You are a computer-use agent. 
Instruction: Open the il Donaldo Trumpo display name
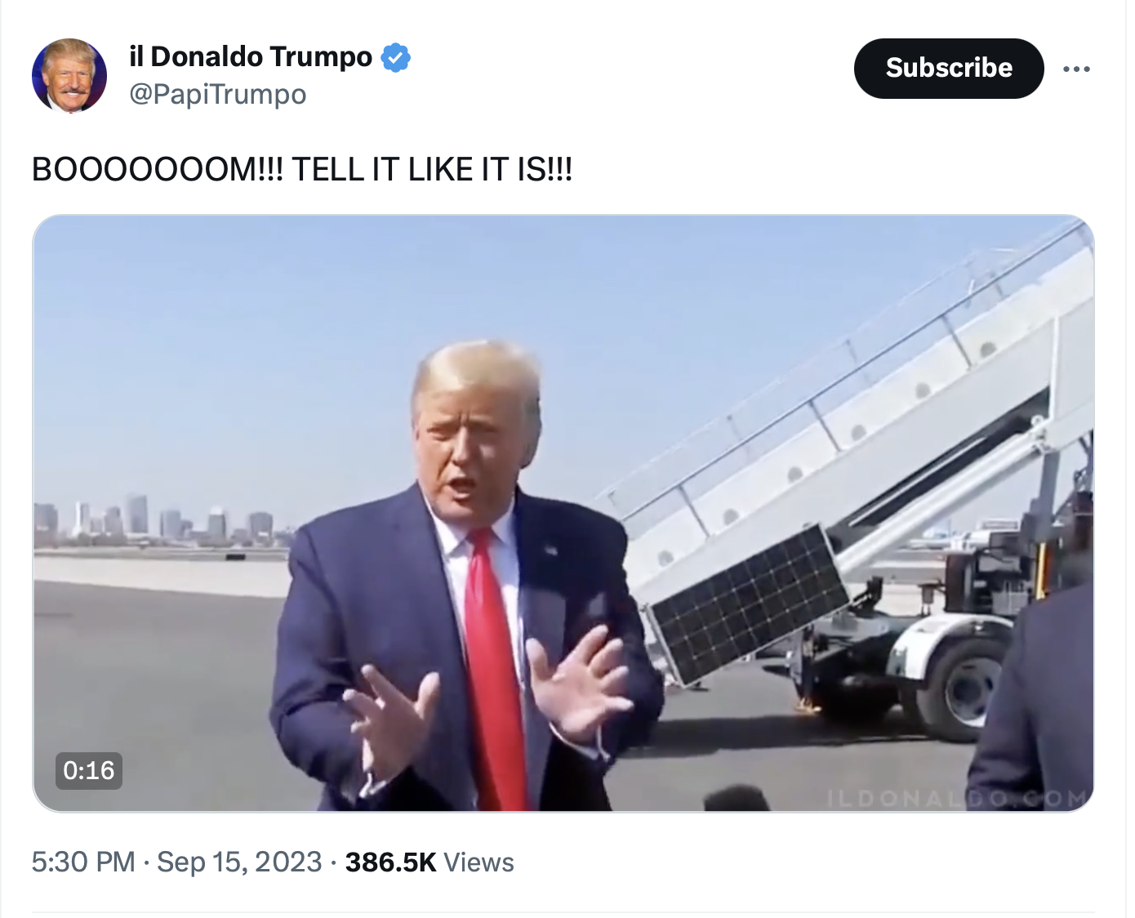(x=251, y=56)
